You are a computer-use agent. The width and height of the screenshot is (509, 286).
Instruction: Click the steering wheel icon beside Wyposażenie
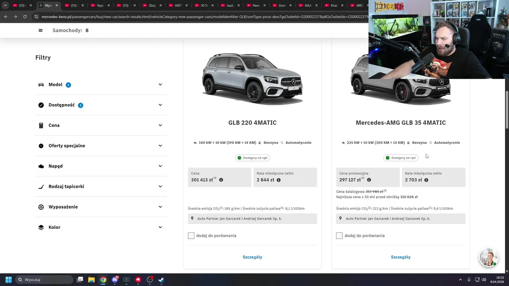(41, 207)
